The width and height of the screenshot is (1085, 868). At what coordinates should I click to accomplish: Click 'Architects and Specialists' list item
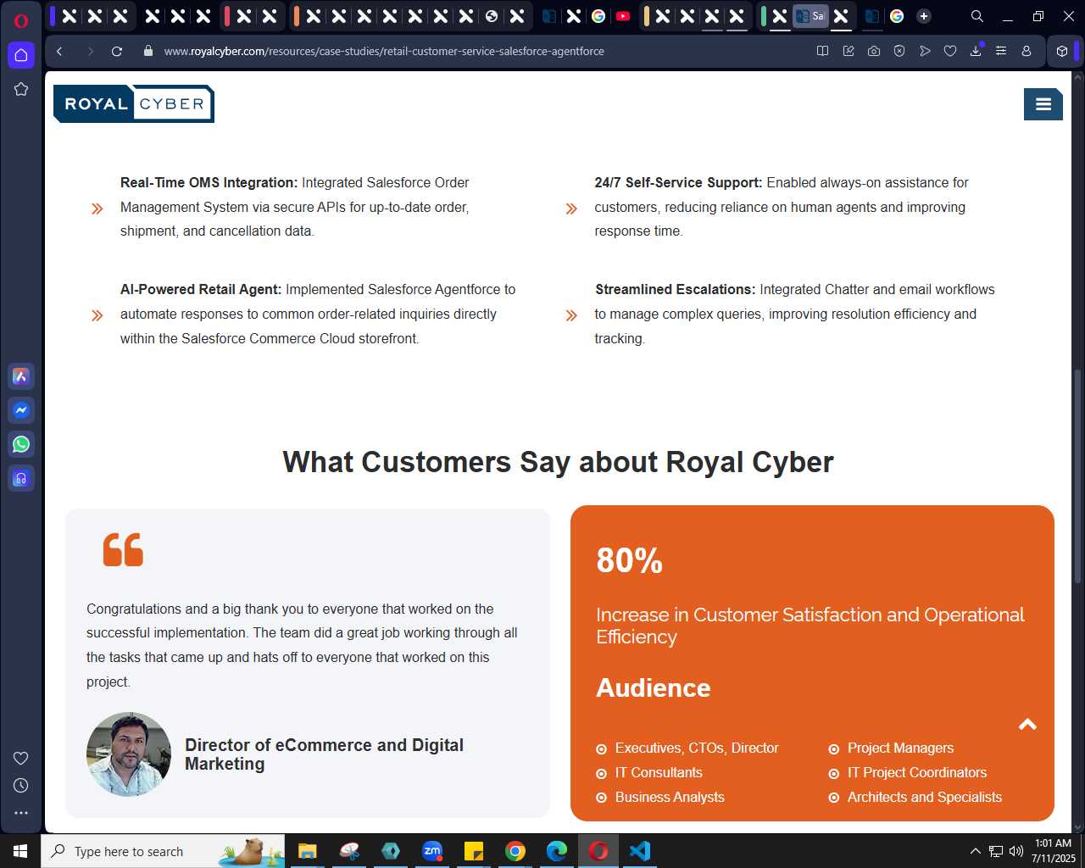tap(925, 797)
